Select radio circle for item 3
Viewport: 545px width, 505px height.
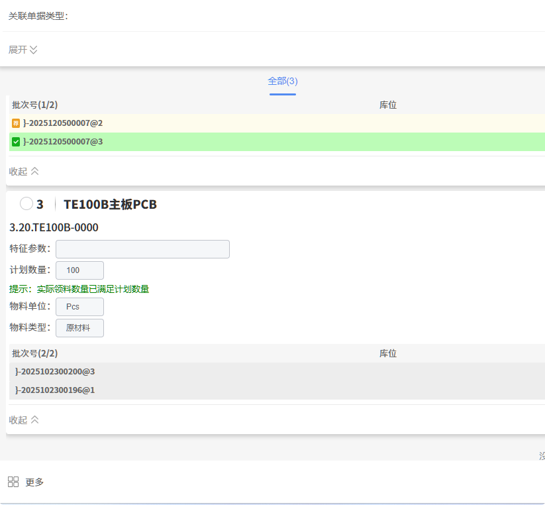[26, 204]
